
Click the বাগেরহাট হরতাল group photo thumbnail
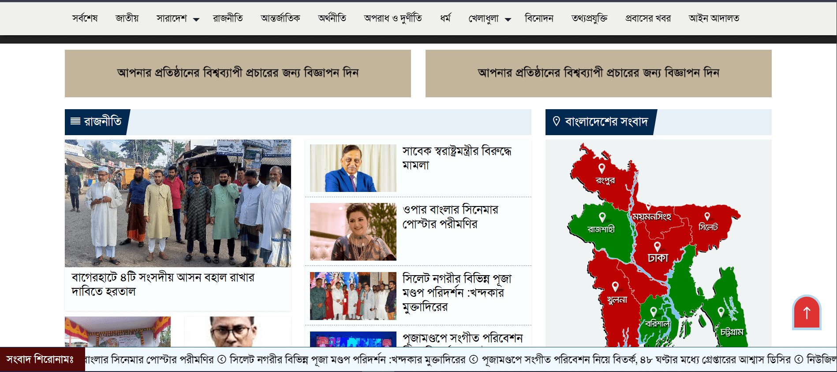click(178, 203)
